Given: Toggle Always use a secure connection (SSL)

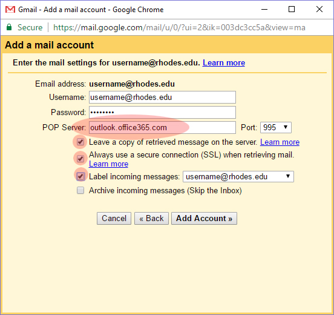Looking at the screenshot, I should click(80, 159).
